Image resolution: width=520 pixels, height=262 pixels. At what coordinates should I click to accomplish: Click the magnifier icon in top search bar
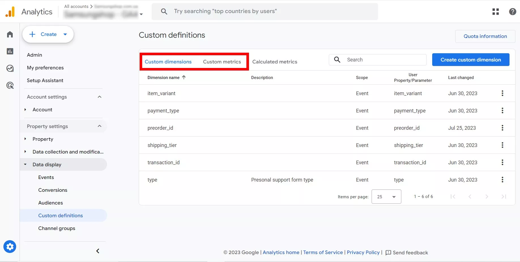[164, 11]
